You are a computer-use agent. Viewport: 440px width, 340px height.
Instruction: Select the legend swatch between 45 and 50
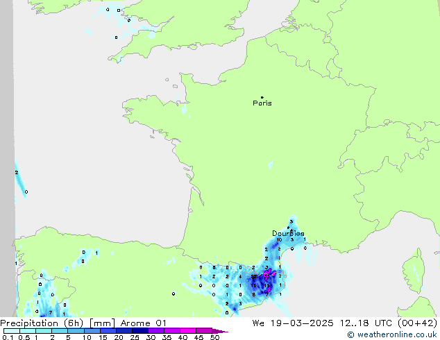(204, 331)
